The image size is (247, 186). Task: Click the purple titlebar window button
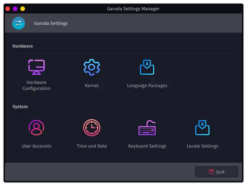(x=15, y=9)
